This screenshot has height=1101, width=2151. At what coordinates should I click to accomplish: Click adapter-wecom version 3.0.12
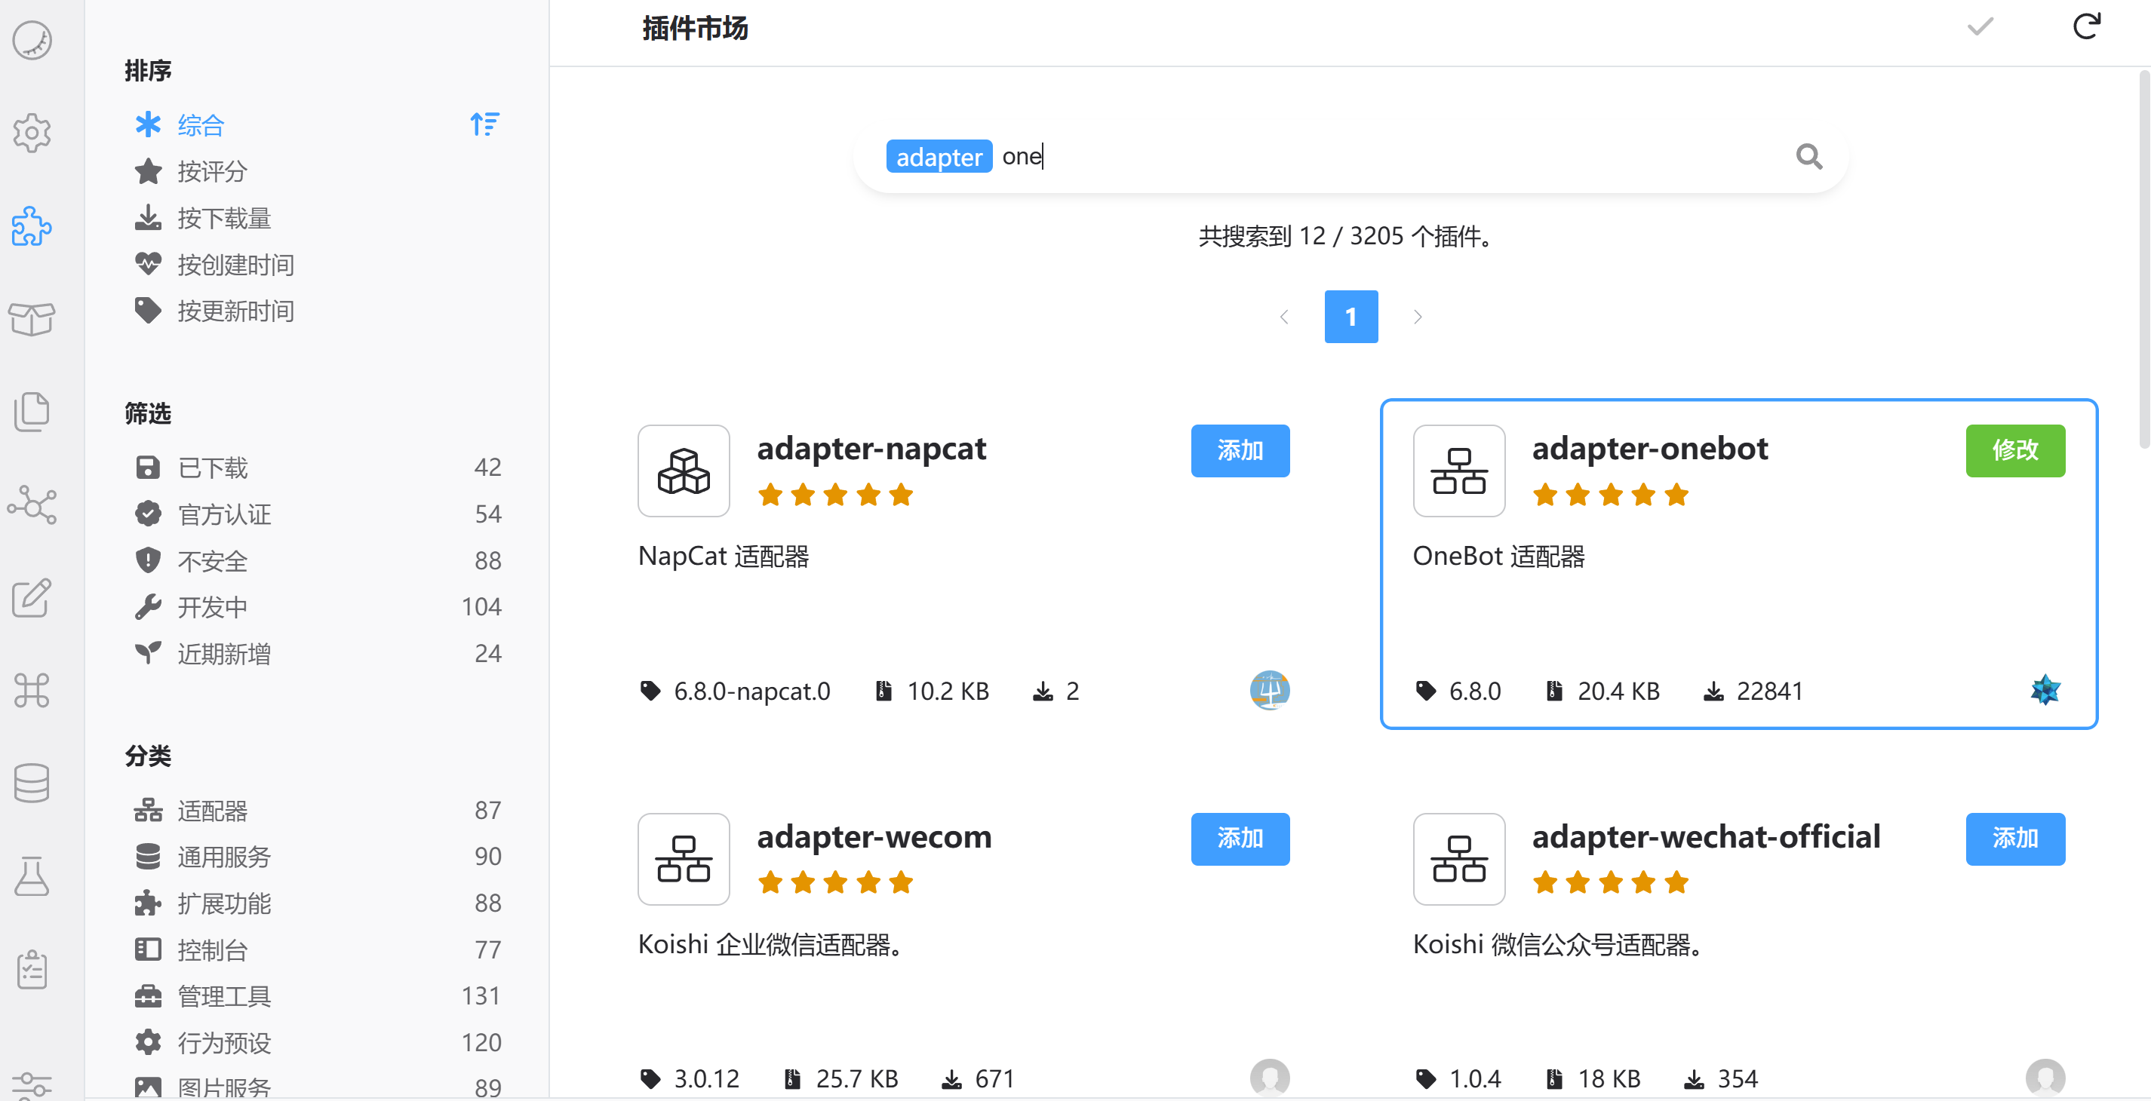(x=690, y=1078)
